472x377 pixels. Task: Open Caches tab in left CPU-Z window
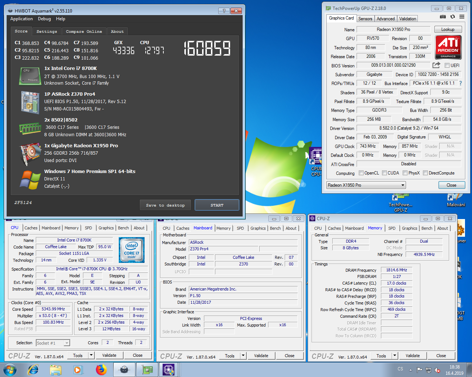[31, 228]
